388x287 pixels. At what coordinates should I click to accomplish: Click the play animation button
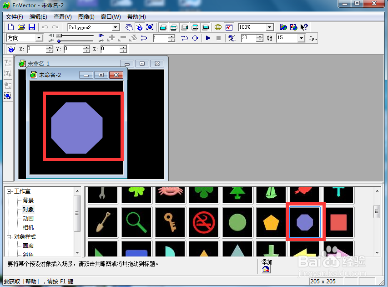(x=208, y=38)
